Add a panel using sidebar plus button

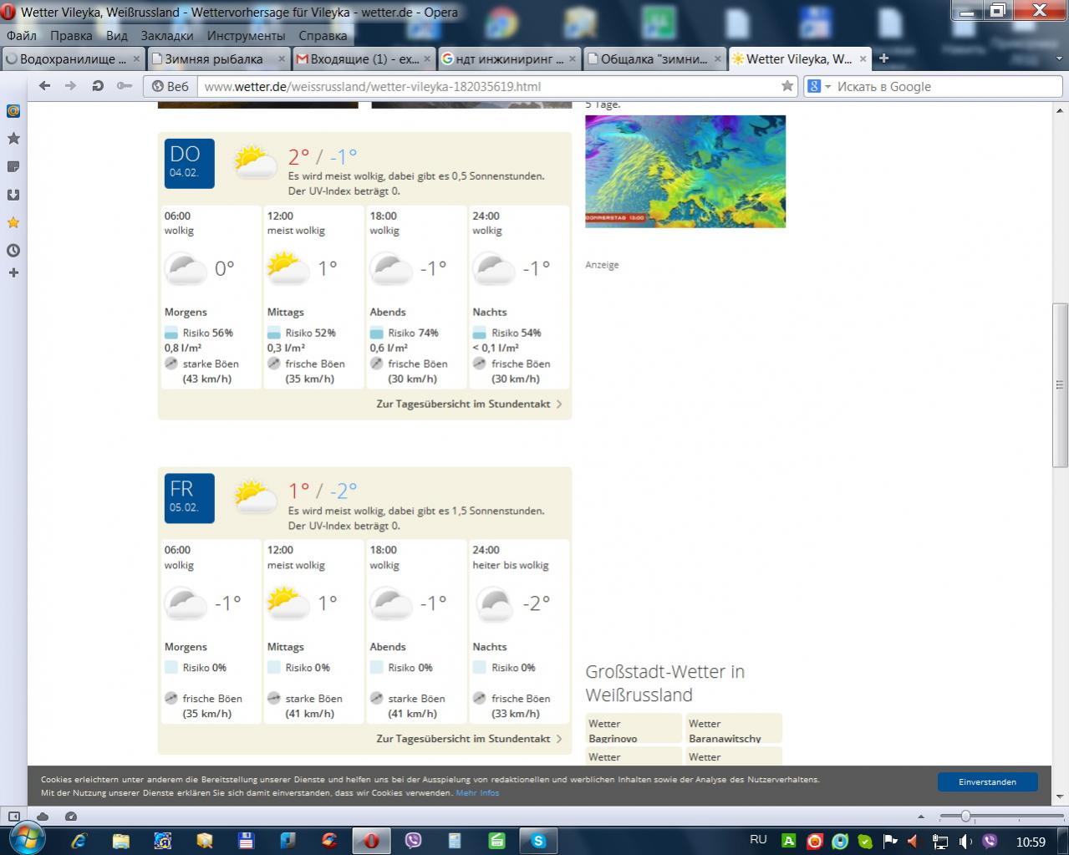[x=13, y=272]
